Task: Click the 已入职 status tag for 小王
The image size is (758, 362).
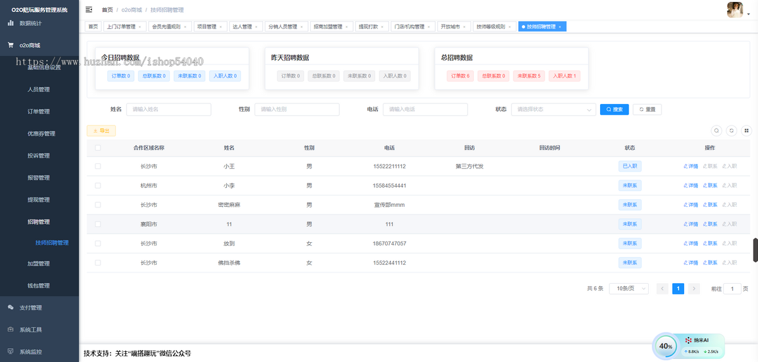Action: (630, 166)
